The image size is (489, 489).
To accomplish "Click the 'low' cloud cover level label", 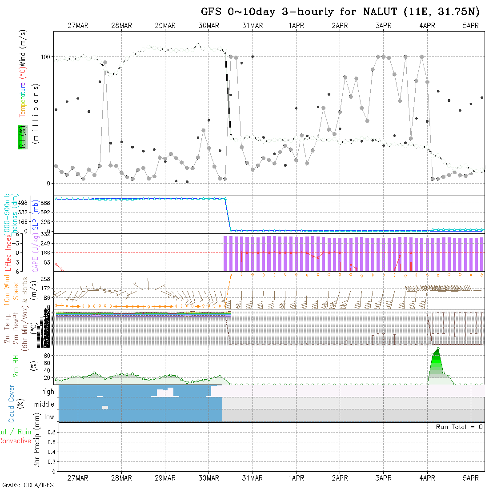I will click(x=49, y=417).
